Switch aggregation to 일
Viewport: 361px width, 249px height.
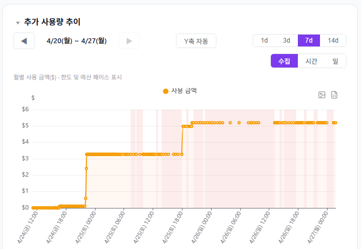335,61
